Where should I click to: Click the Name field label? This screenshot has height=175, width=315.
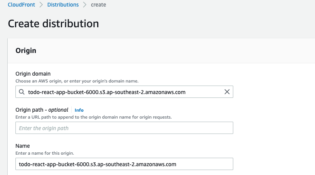22,146
